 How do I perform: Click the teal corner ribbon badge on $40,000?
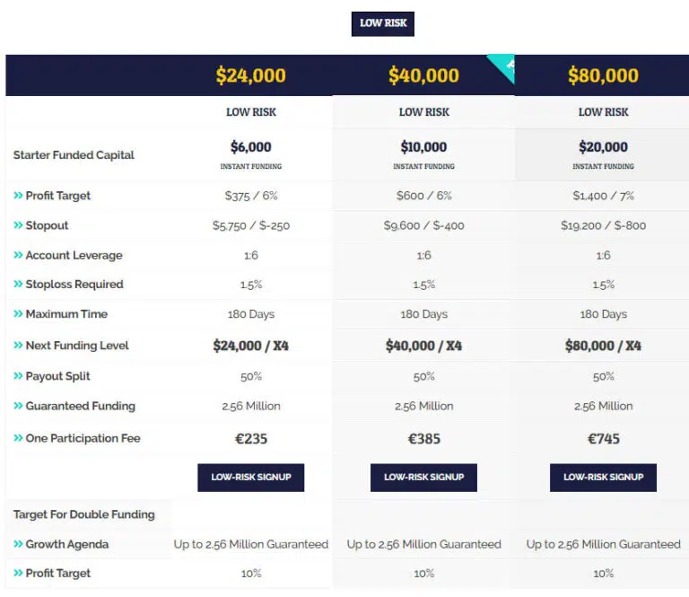pyautogui.click(x=503, y=65)
